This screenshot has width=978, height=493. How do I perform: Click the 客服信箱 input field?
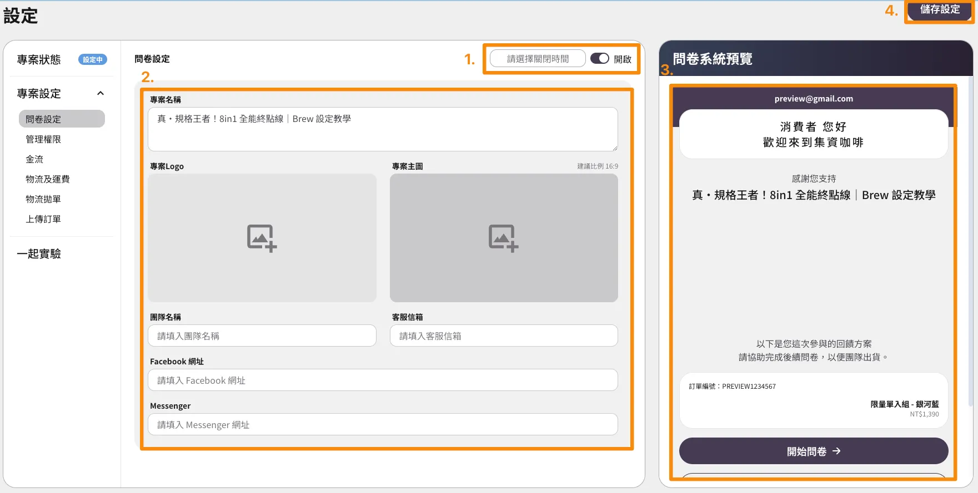point(503,336)
